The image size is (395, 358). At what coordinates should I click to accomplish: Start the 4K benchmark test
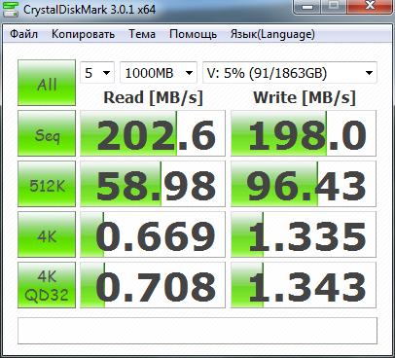(x=47, y=234)
